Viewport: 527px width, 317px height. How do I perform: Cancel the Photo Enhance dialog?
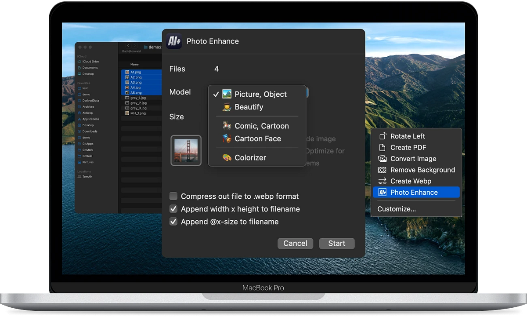tap(295, 243)
